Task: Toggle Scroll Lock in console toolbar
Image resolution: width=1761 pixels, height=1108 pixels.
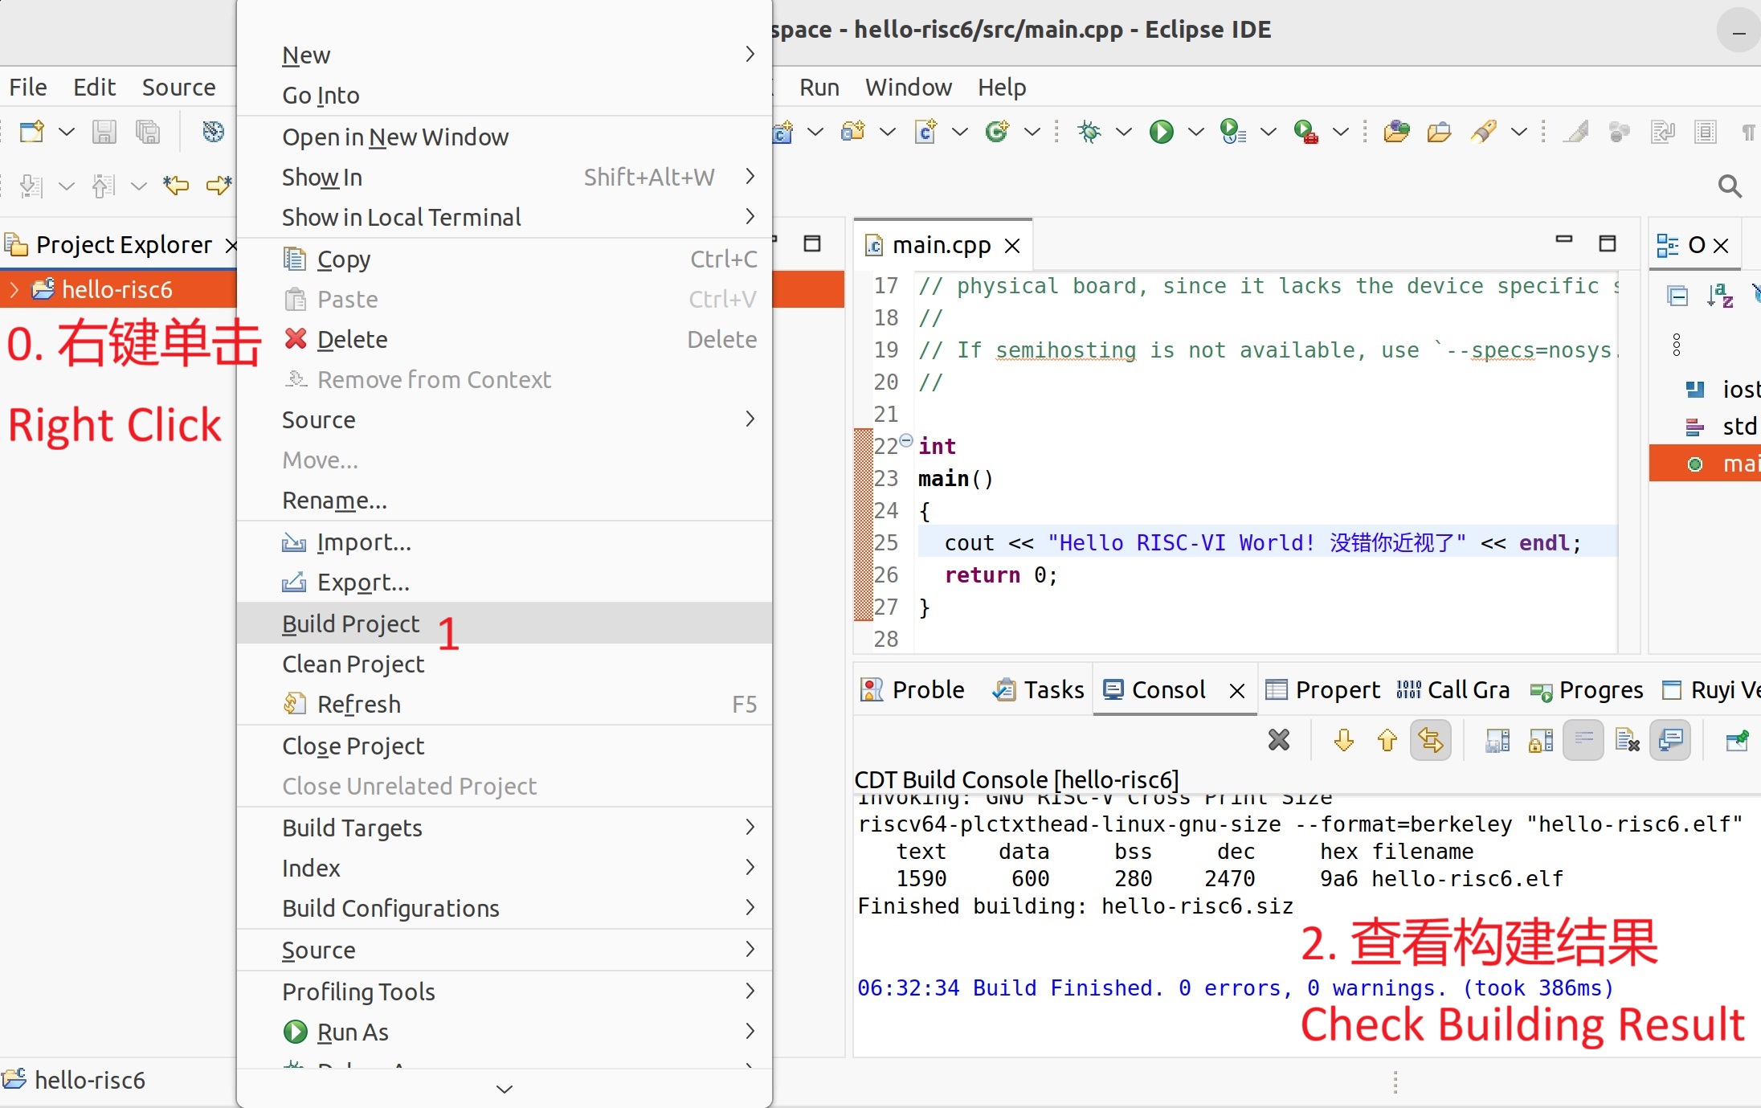Action: pos(1540,740)
